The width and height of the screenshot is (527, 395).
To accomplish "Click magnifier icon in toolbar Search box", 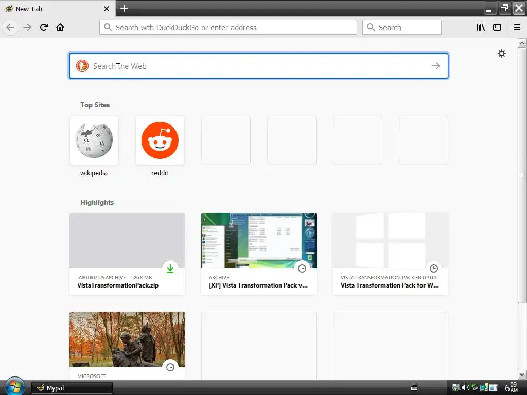I will pyautogui.click(x=371, y=27).
